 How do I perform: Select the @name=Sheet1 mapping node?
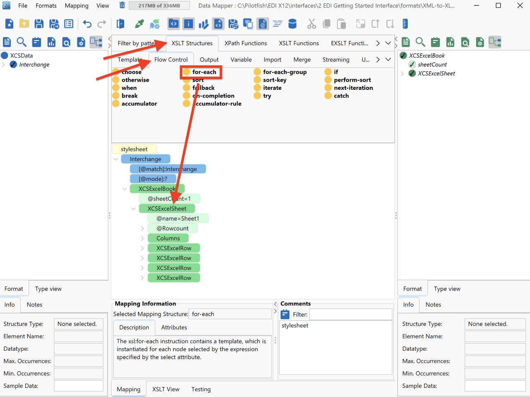pyautogui.click(x=178, y=219)
